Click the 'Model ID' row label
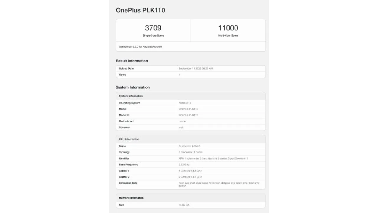The width and height of the screenshot is (378, 213). [x=124, y=115]
